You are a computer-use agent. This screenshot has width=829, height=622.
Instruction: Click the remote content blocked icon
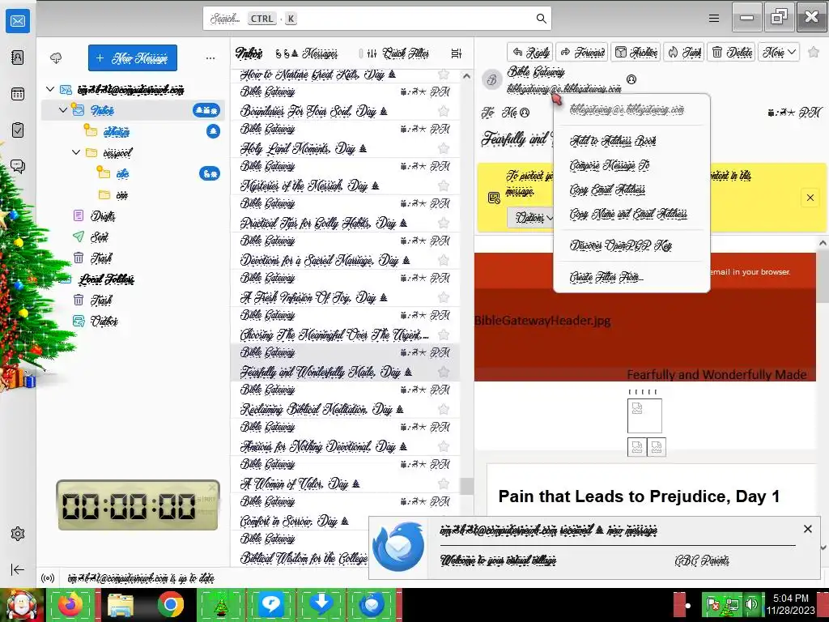[x=494, y=198]
